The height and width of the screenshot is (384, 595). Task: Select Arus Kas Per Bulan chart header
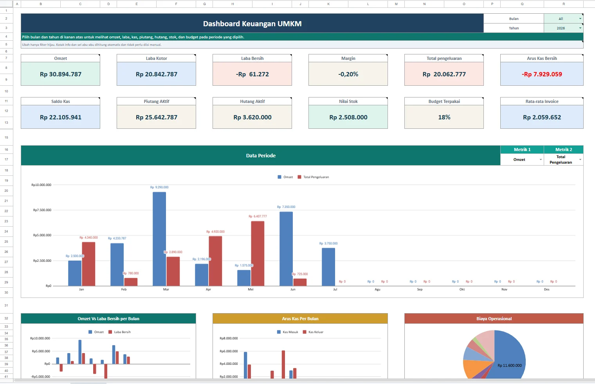pyautogui.click(x=300, y=319)
